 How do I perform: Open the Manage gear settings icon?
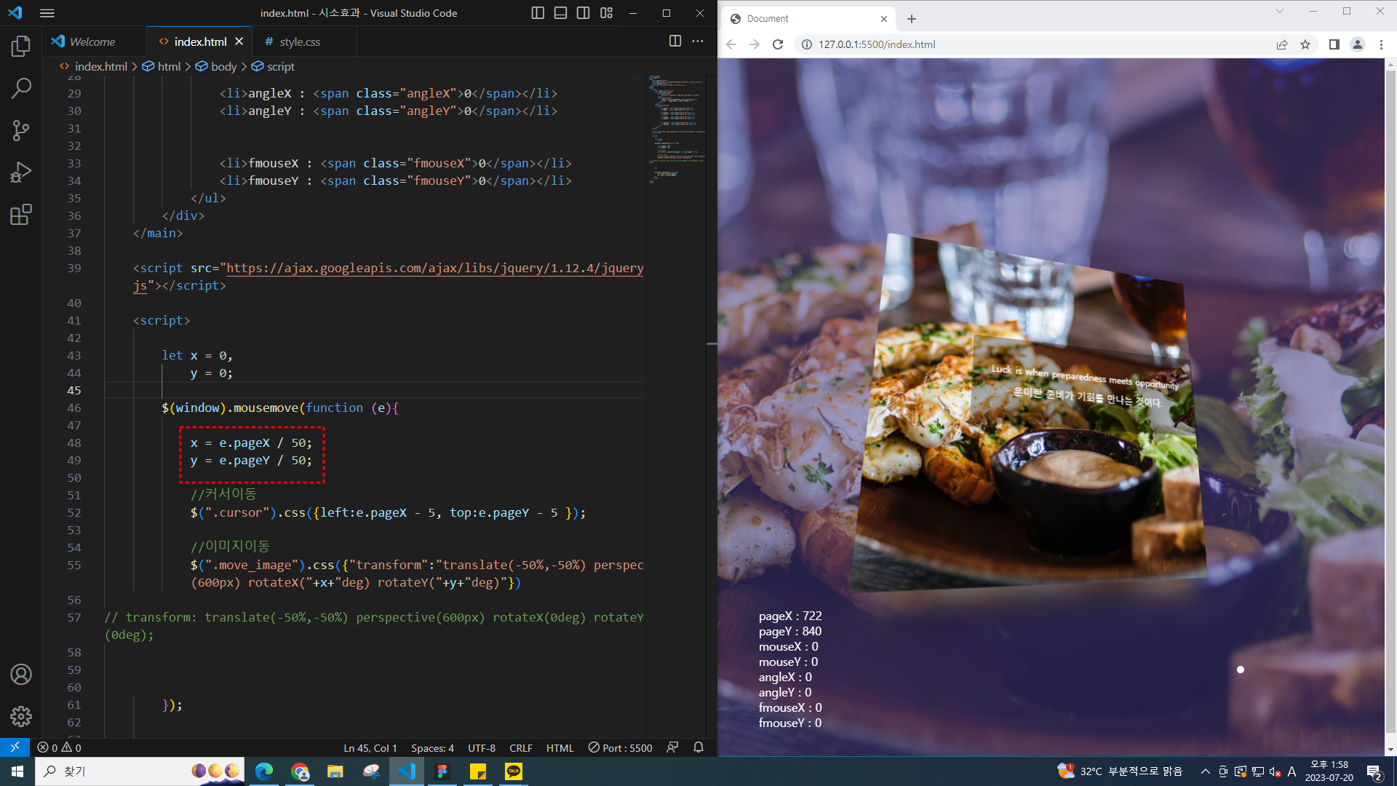click(x=21, y=716)
